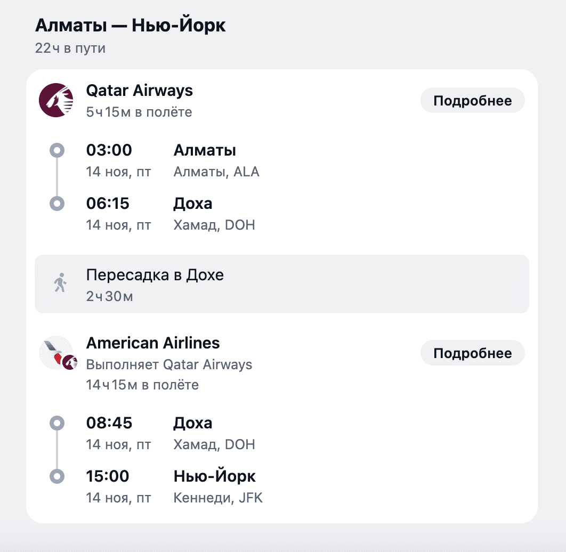This screenshot has height=552, width=566.
Task: Expand details for the ALA airport code
Action: click(247, 172)
